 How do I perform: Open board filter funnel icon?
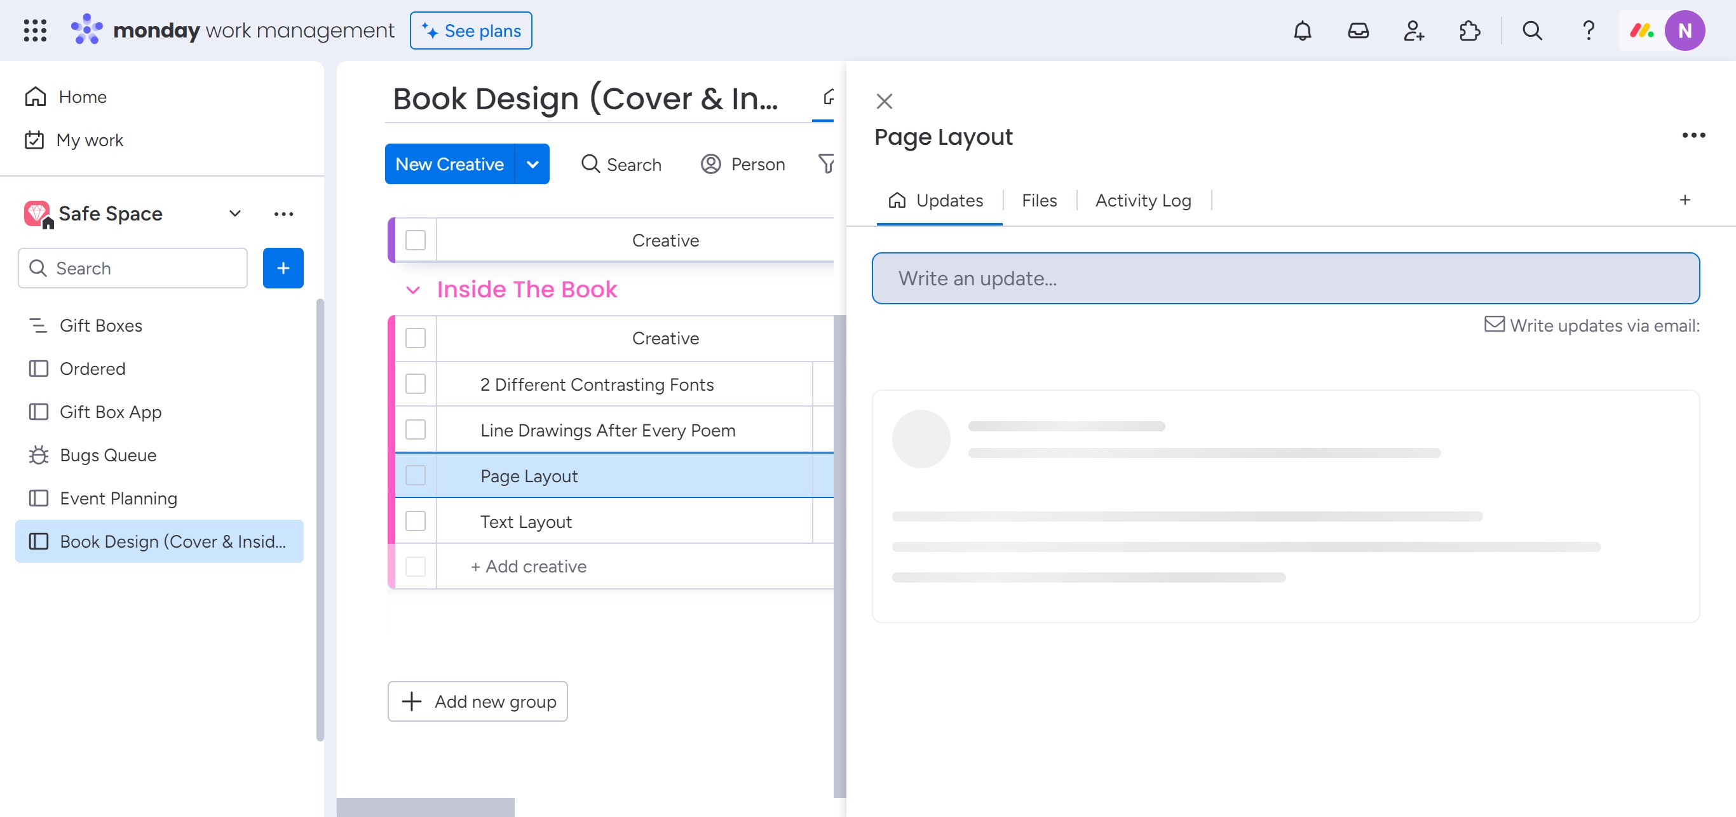click(826, 164)
